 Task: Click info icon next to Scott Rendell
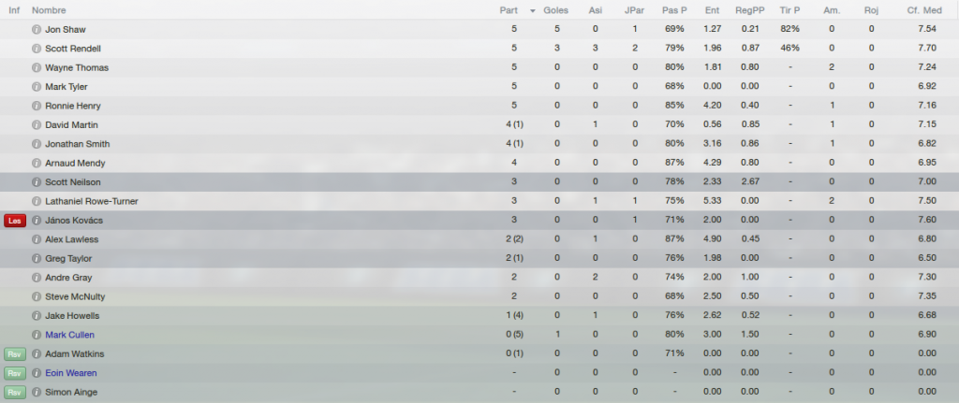pyautogui.click(x=37, y=49)
